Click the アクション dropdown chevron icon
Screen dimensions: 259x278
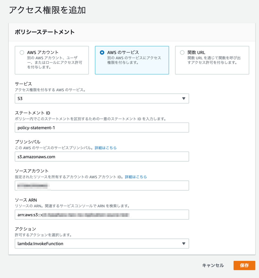click(x=185, y=243)
